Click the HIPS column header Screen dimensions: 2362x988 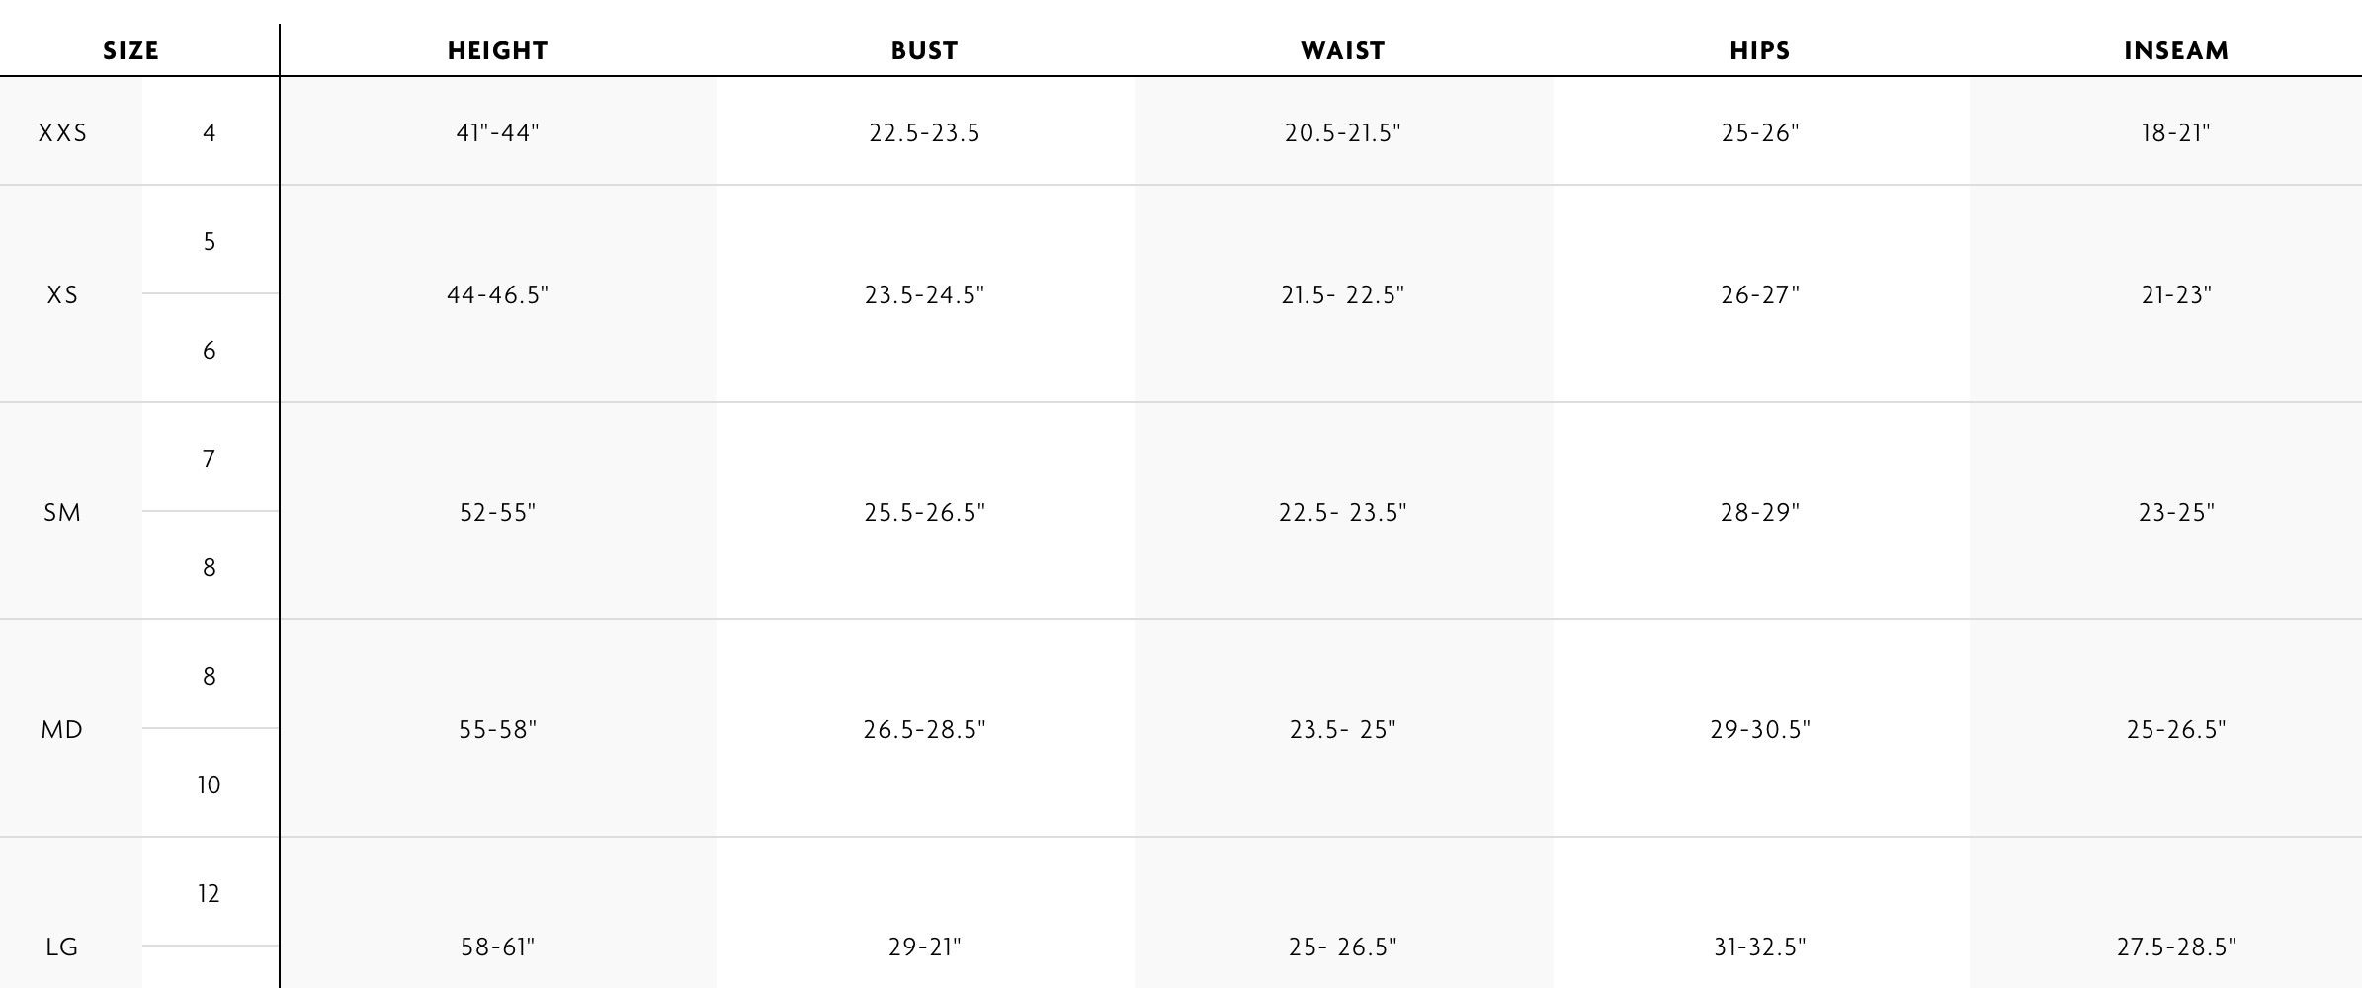click(x=1759, y=51)
